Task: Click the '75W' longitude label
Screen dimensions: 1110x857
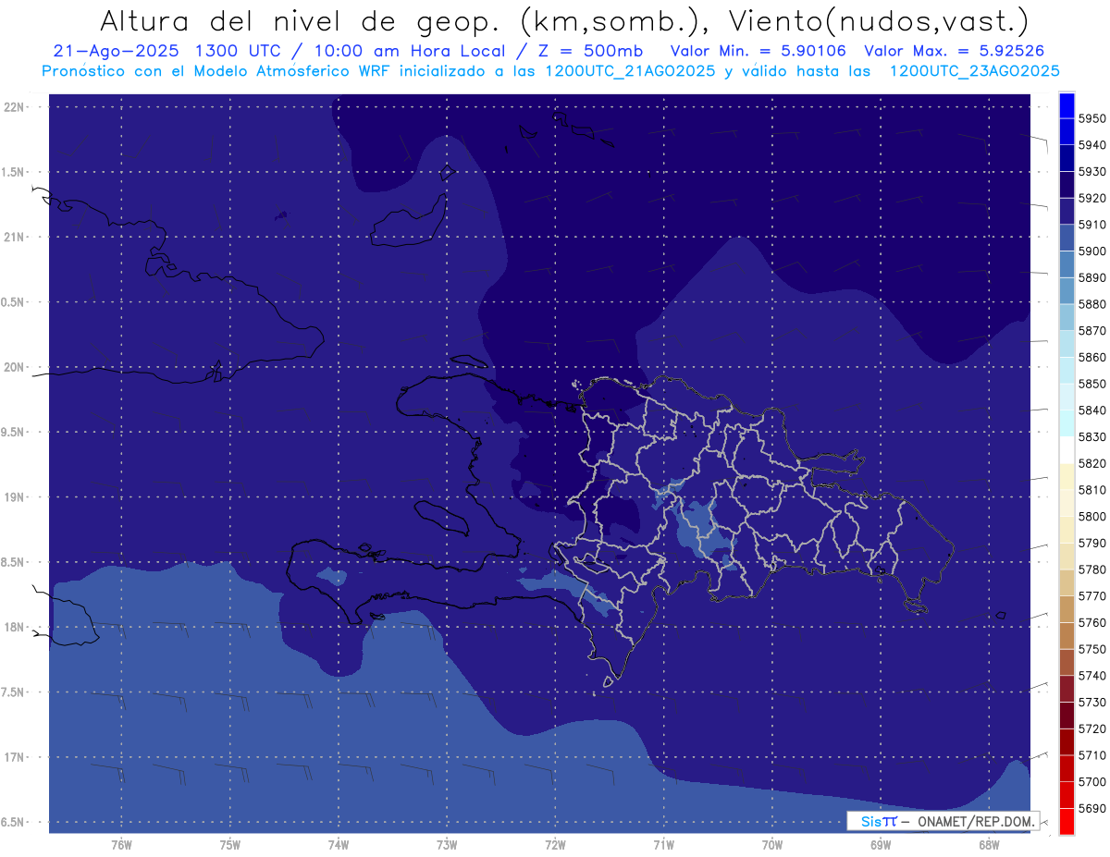Action: click(x=229, y=845)
